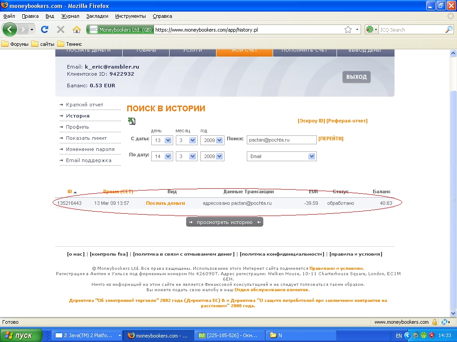457x342 pixels.
Task: Open the Закладки menu
Action: (97, 16)
